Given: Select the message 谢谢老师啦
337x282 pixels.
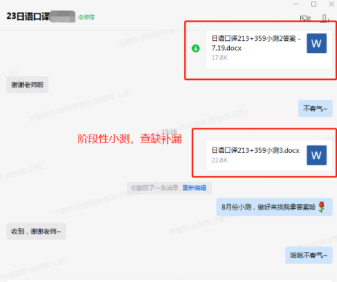Looking at the screenshot, I should (27, 85).
